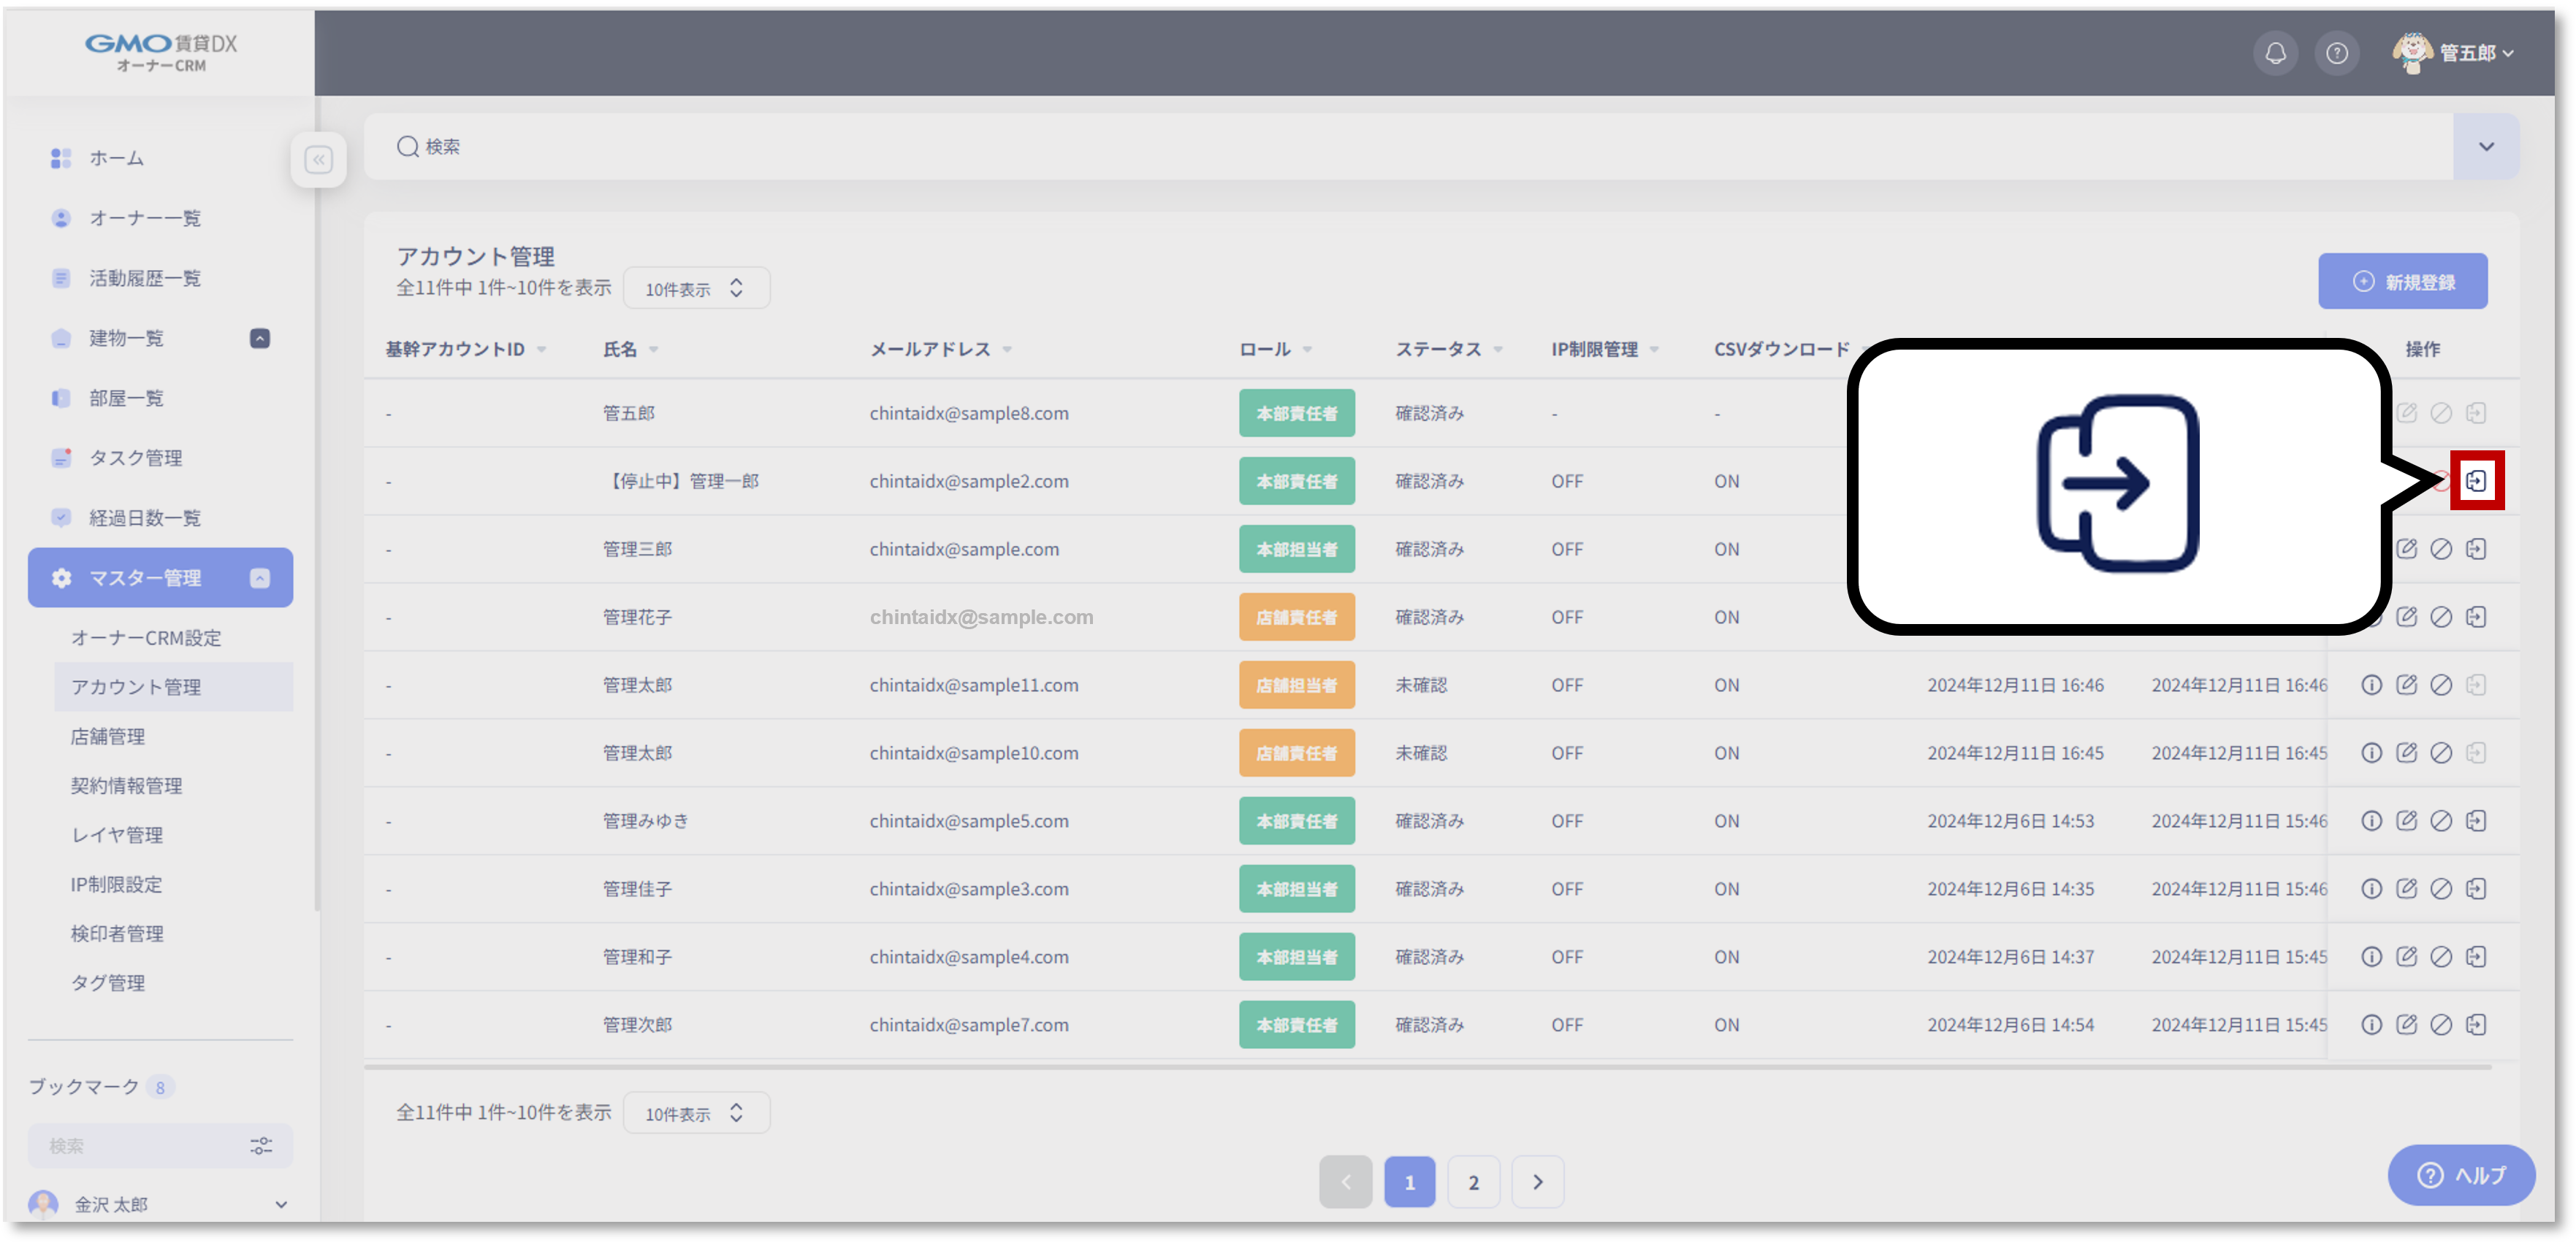Open the help question mark icon in header

2336,53
